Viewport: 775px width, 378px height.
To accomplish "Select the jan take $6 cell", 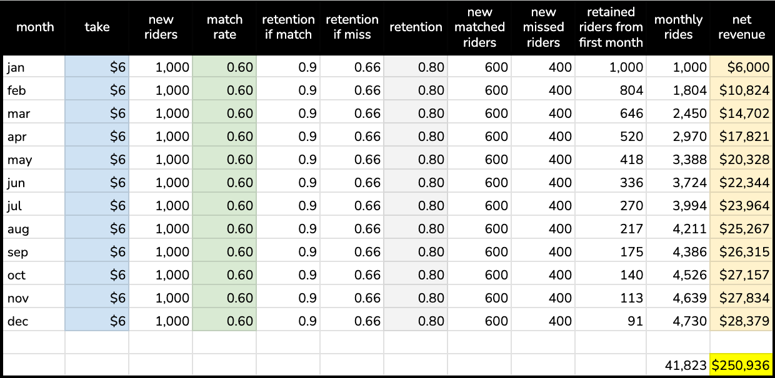I will pyautogui.click(x=97, y=67).
